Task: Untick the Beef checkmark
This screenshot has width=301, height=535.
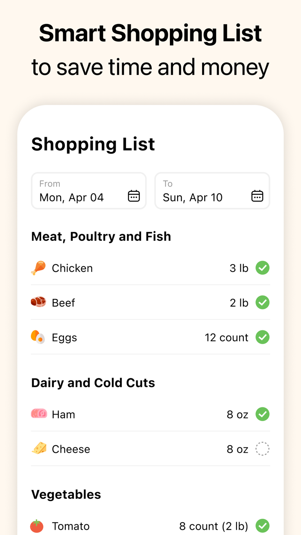Action: point(263,302)
